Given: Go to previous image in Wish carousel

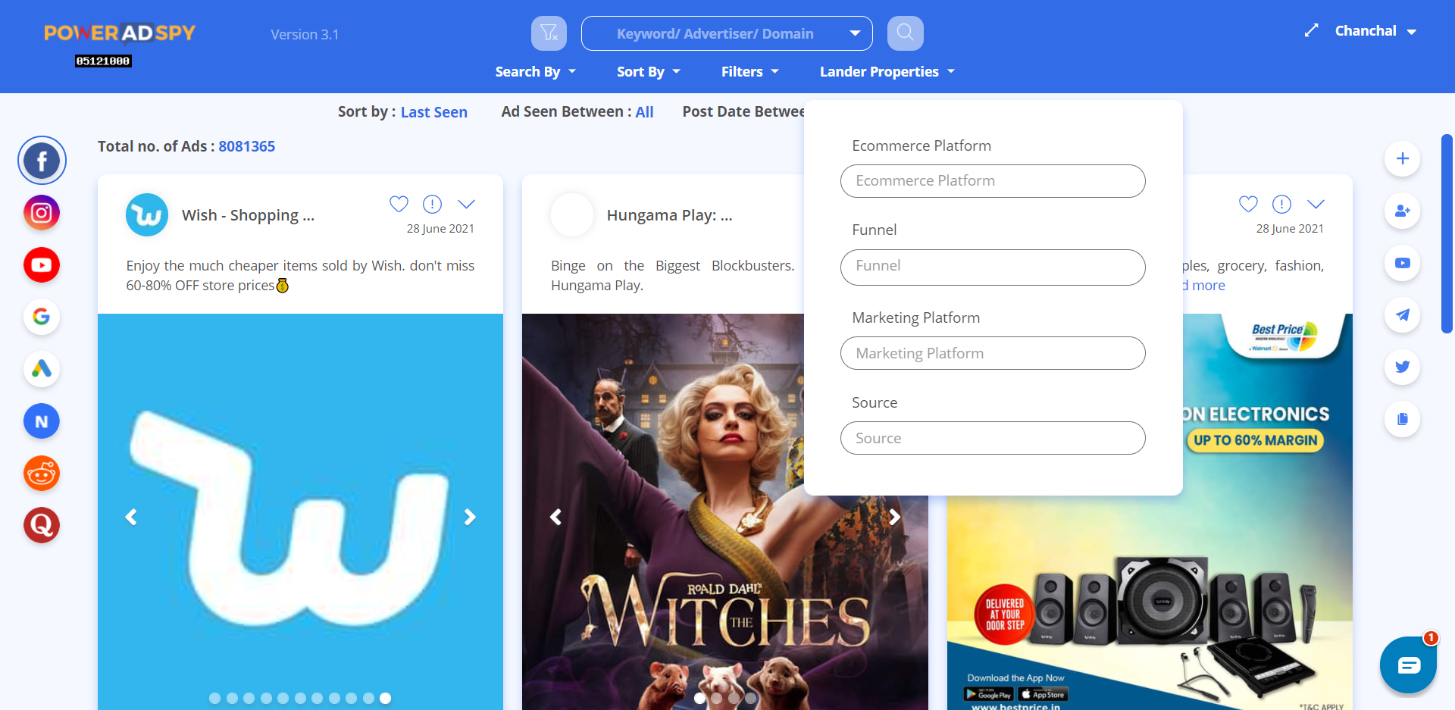Looking at the screenshot, I should [x=131, y=517].
